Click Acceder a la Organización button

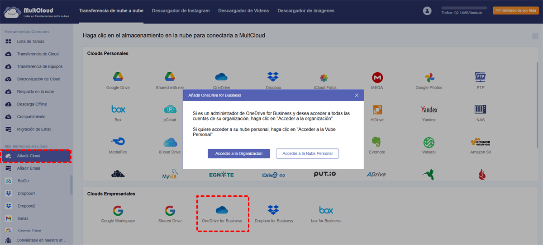point(239,153)
